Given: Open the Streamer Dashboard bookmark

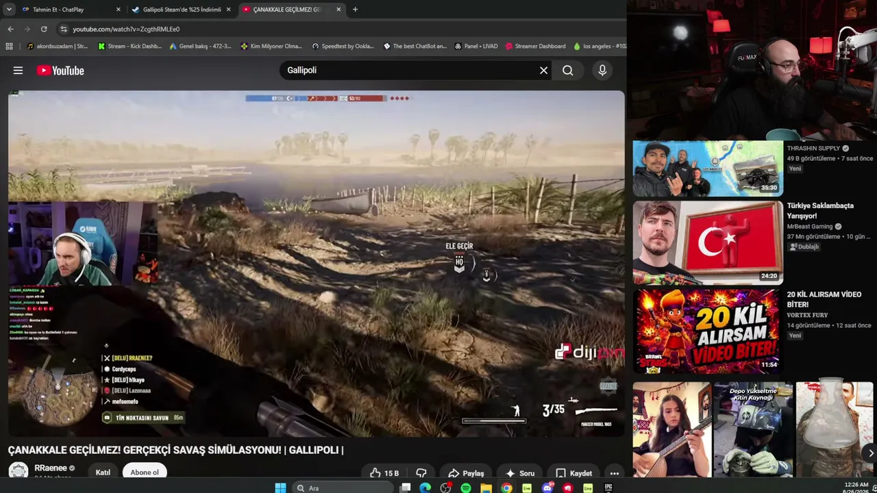Looking at the screenshot, I should [535, 46].
